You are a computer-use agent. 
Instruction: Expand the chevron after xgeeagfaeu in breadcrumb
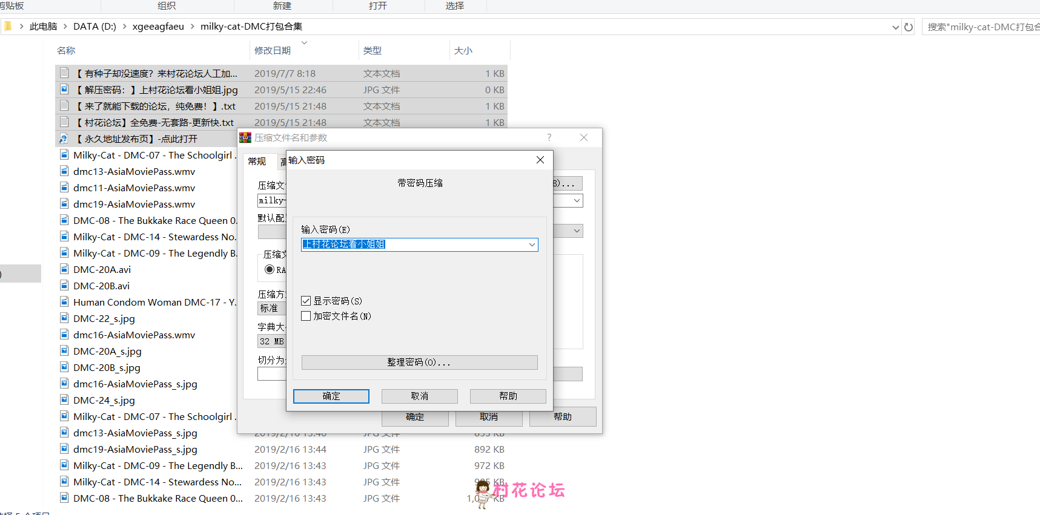tap(192, 26)
